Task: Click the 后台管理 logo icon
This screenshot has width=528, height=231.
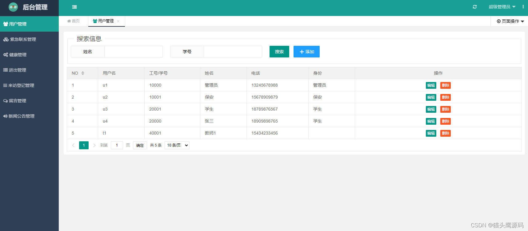Action: [13, 7]
